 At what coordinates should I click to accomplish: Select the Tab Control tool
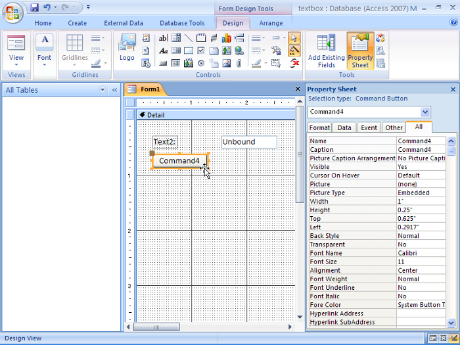pos(214,51)
